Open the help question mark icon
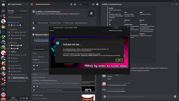The image size is (179, 101). coord(97,4)
